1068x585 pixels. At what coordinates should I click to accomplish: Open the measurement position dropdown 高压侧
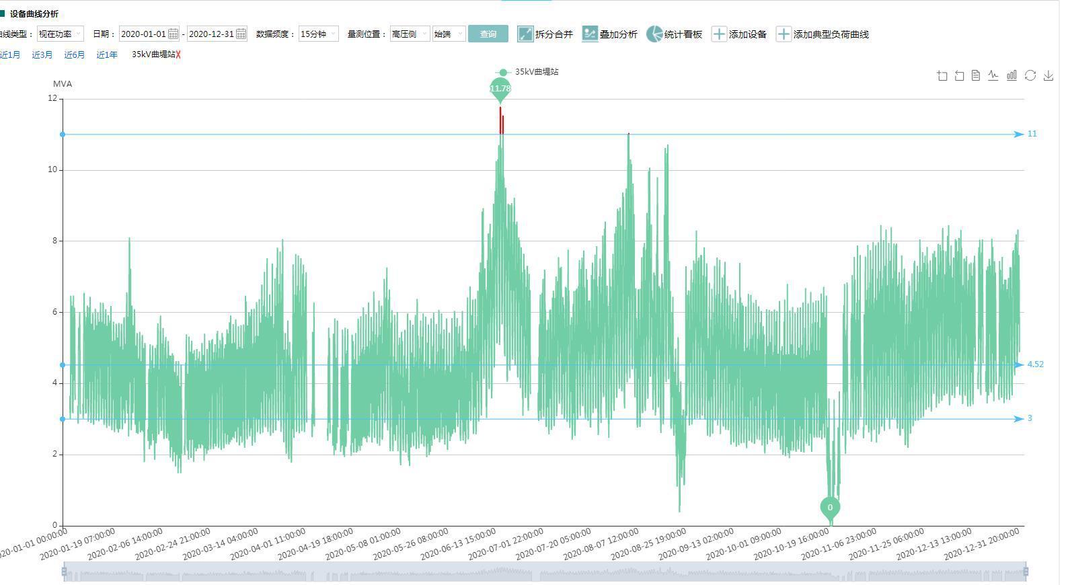point(410,34)
